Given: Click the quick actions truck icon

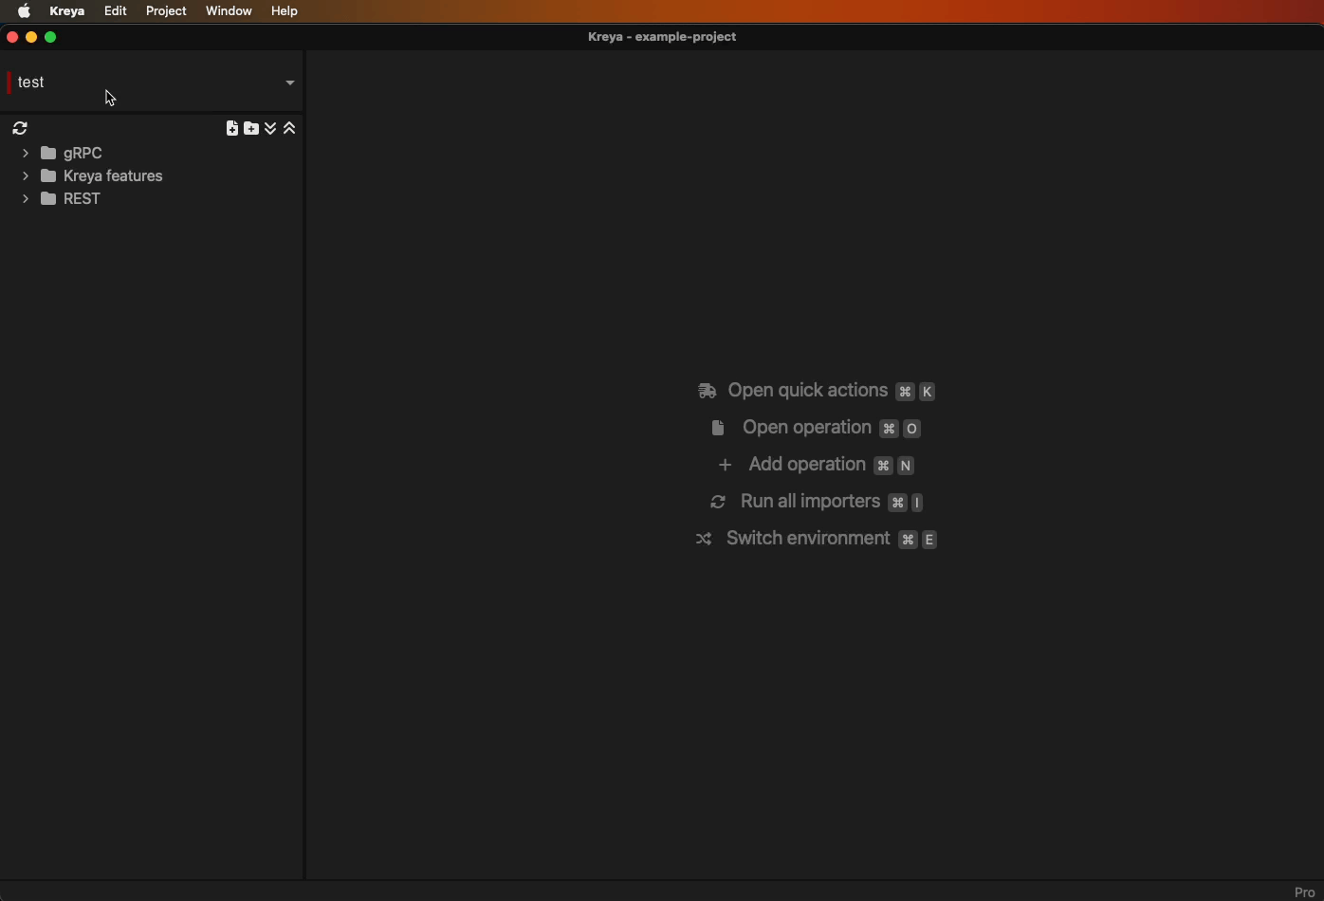Looking at the screenshot, I should click(x=708, y=390).
